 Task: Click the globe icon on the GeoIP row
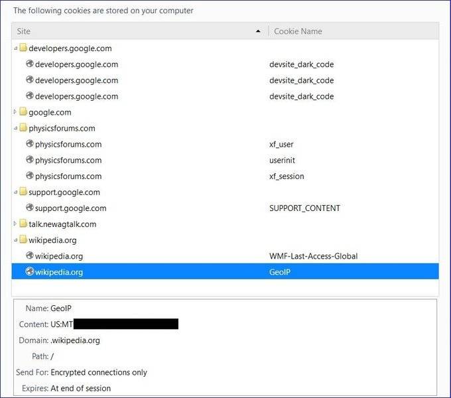(x=30, y=271)
